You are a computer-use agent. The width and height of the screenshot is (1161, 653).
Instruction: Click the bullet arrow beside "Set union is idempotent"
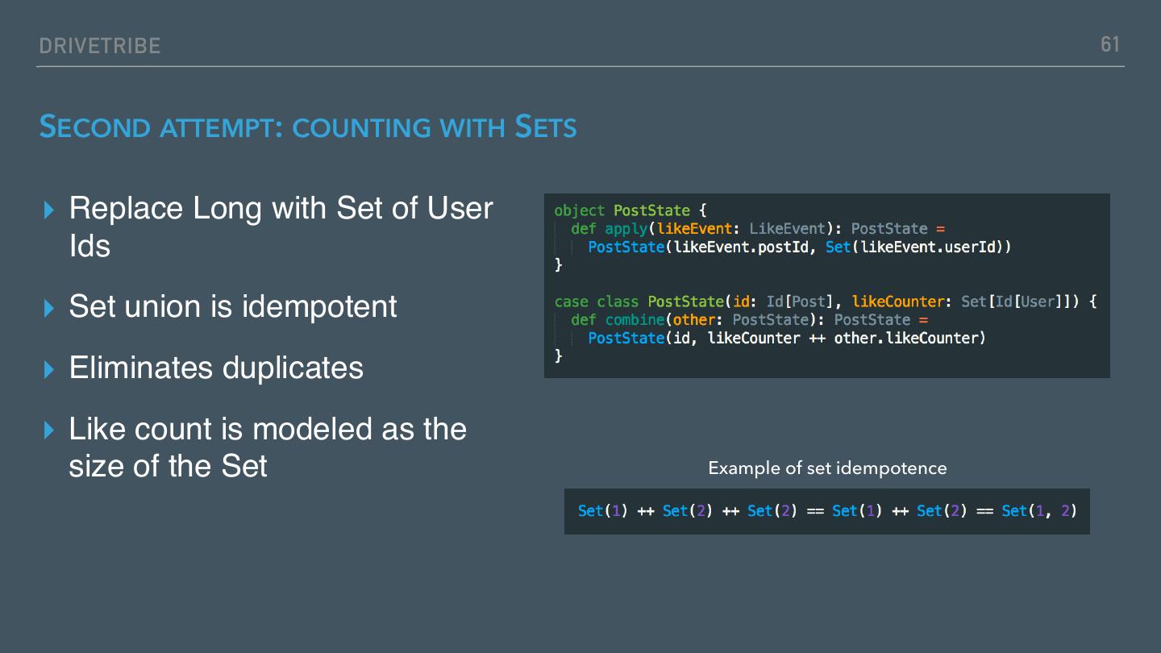pos(50,308)
